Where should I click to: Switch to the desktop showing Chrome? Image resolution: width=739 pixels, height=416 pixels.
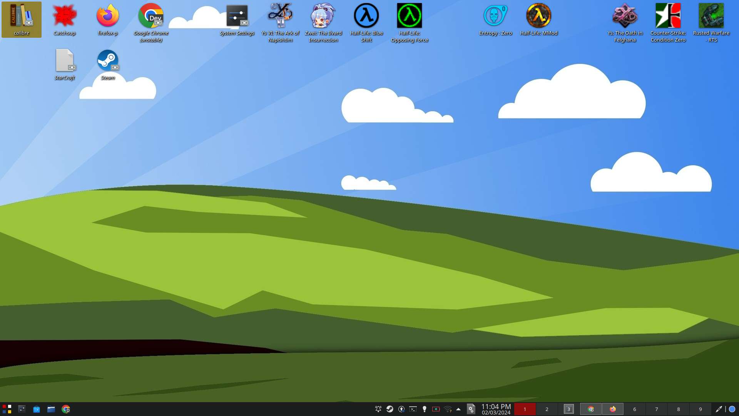tap(590, 409)
